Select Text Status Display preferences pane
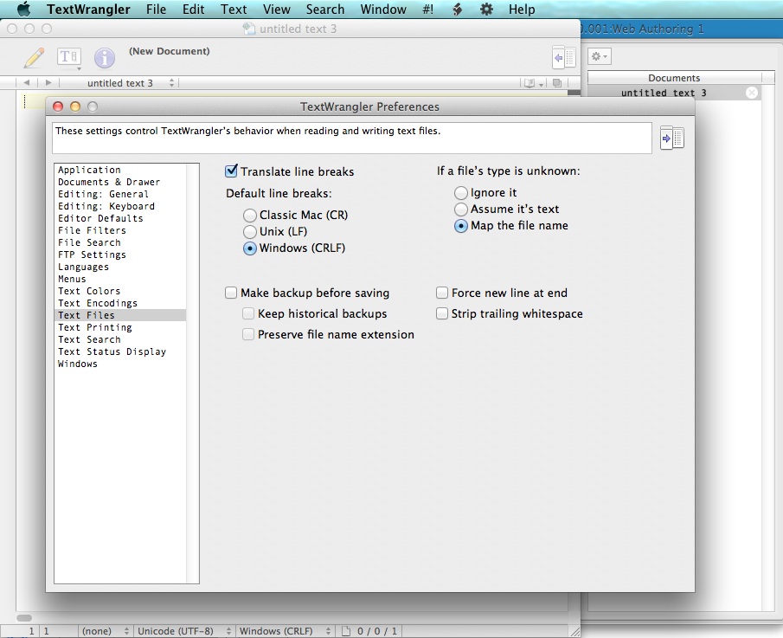 tap(120, 351)
